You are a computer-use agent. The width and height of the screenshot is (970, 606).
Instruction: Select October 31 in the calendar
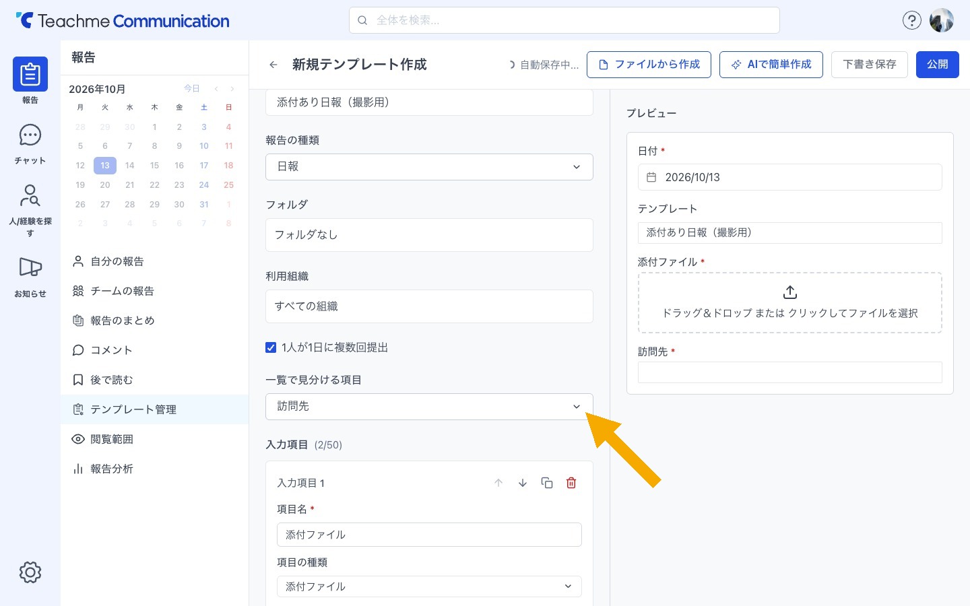(204, 205)
